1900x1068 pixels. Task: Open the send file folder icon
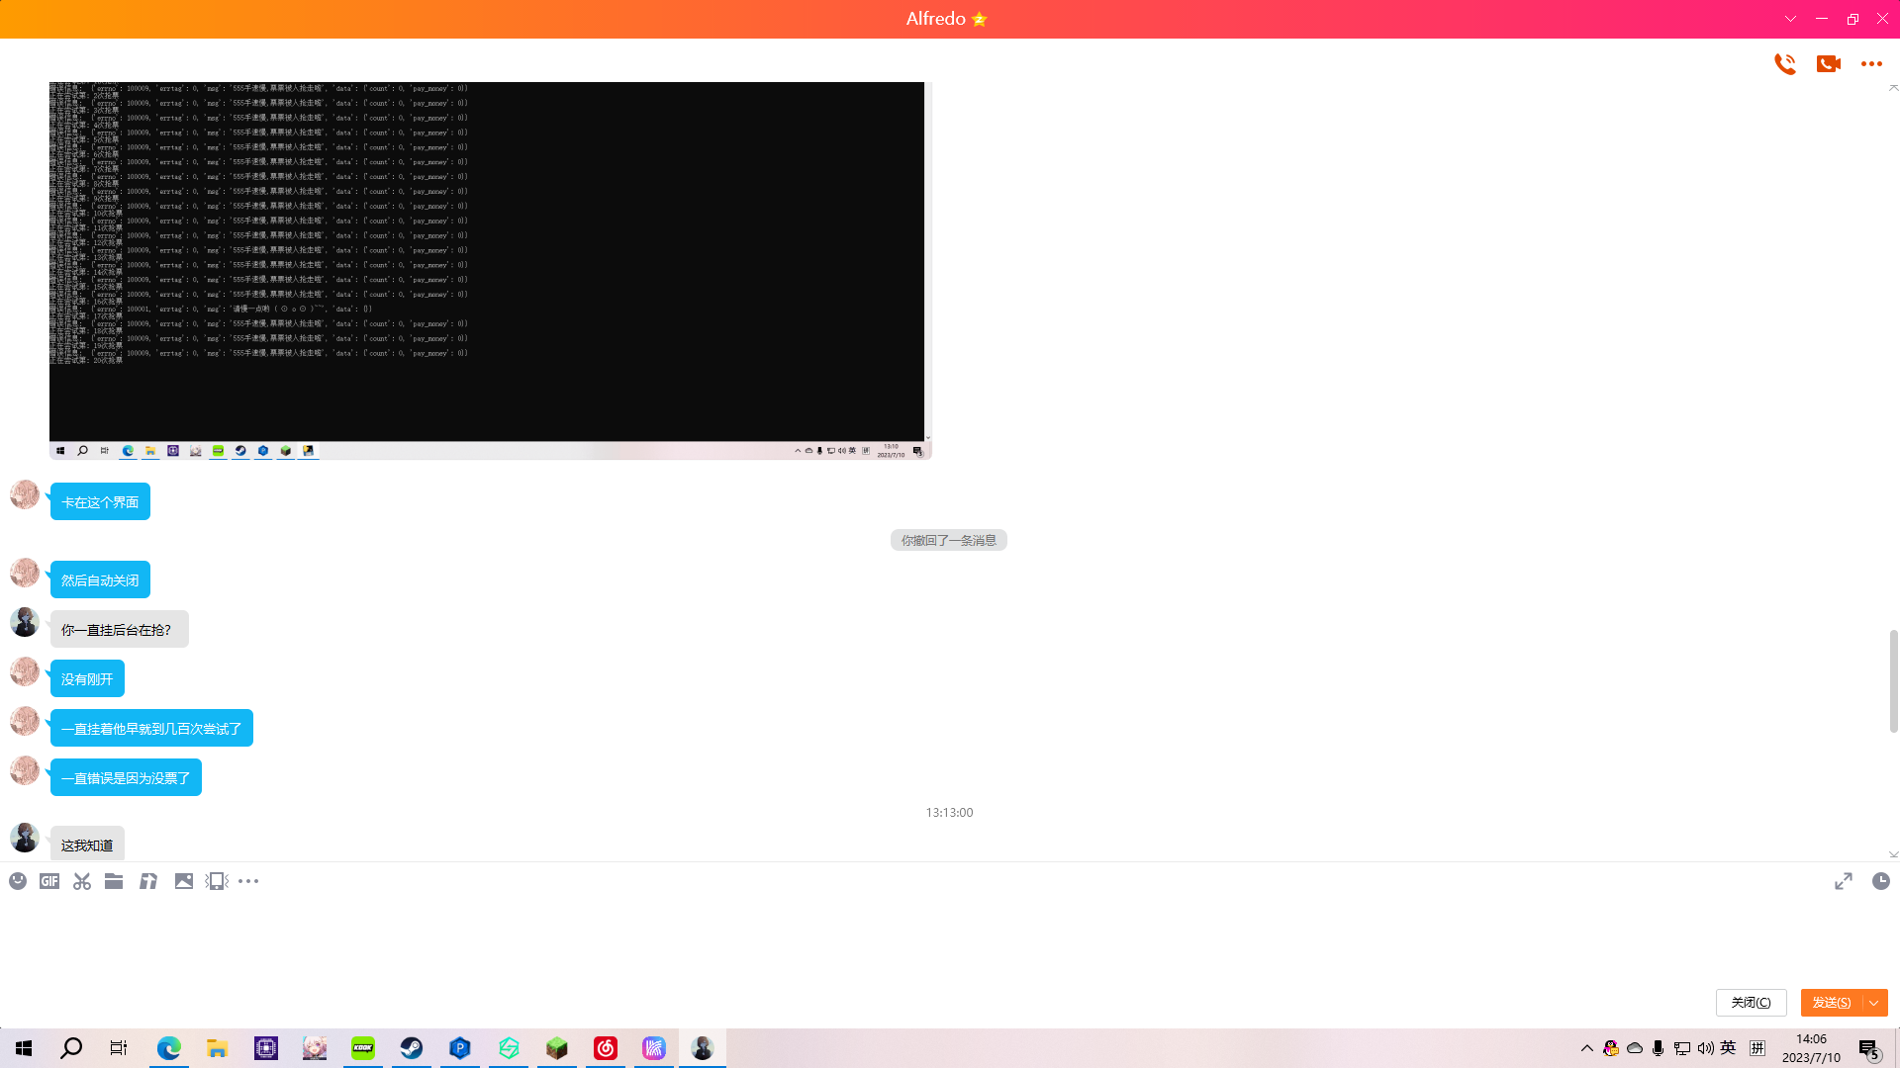(x=114, y=881)
